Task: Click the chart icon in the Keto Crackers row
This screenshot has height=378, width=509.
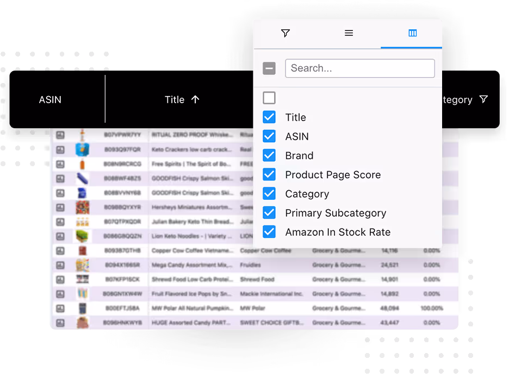Action: tap(60, 150)
